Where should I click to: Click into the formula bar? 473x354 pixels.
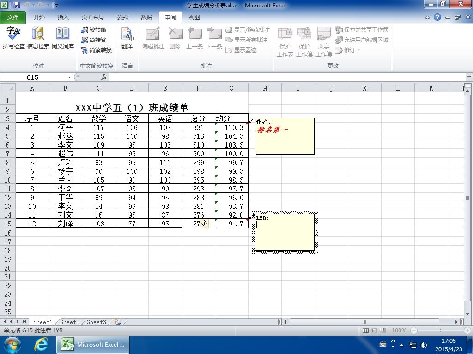pyautogui.click(x=288, y=77)
